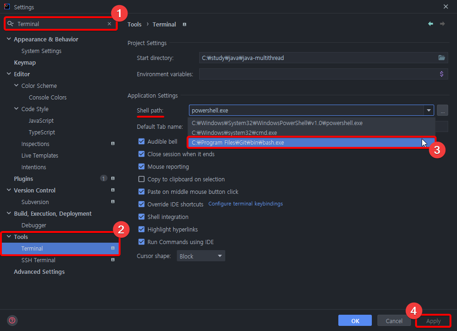Open the SSH Terminal settings page

[38, 260]
